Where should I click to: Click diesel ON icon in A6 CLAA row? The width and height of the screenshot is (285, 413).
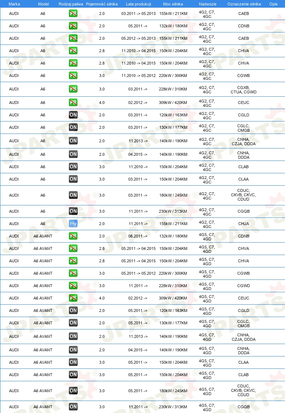point(73,179)
